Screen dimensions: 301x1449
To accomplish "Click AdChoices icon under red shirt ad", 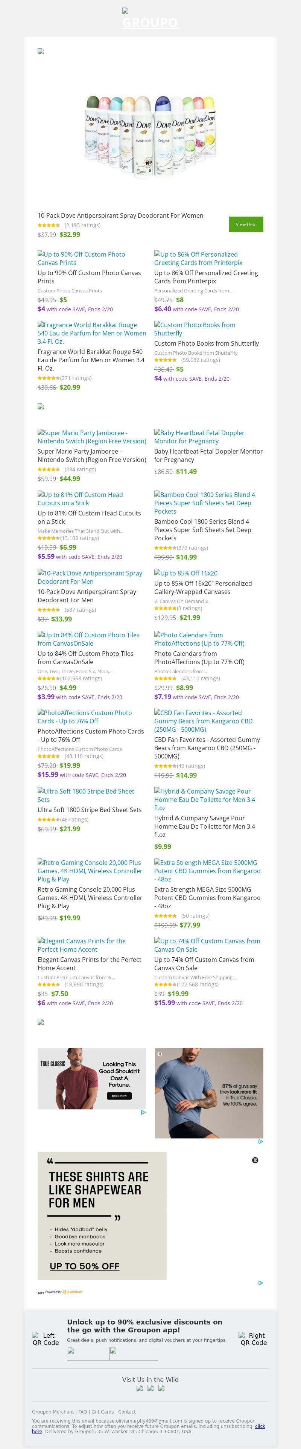I will [x=143, y=1112].
